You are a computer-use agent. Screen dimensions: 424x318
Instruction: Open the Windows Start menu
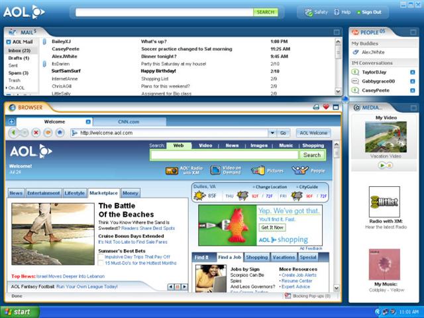[x=19, y=312]
